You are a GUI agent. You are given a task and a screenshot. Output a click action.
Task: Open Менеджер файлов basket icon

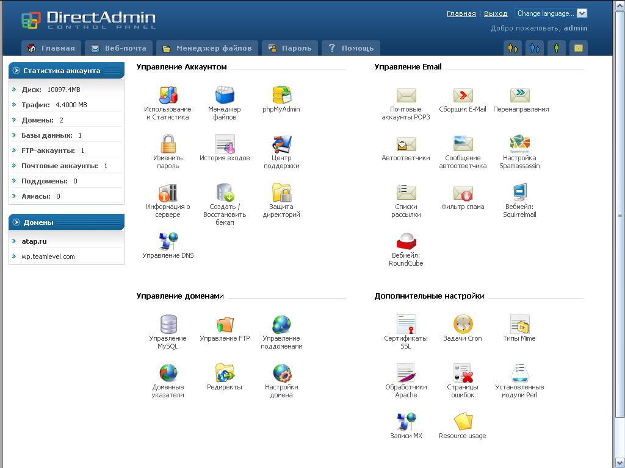click(225, 95)
